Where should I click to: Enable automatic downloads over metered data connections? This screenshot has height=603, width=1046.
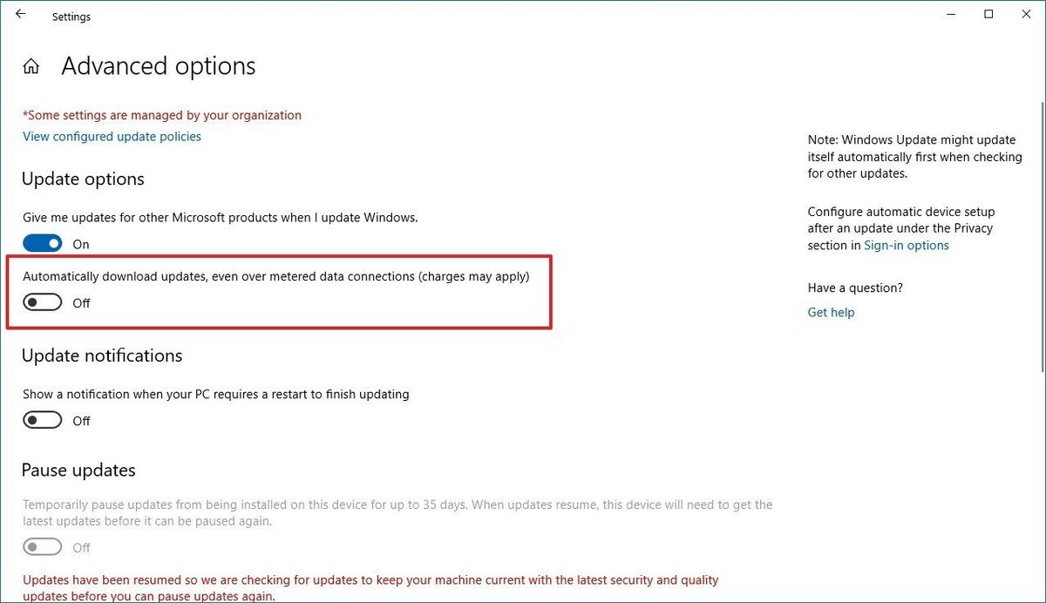[42, 301]
